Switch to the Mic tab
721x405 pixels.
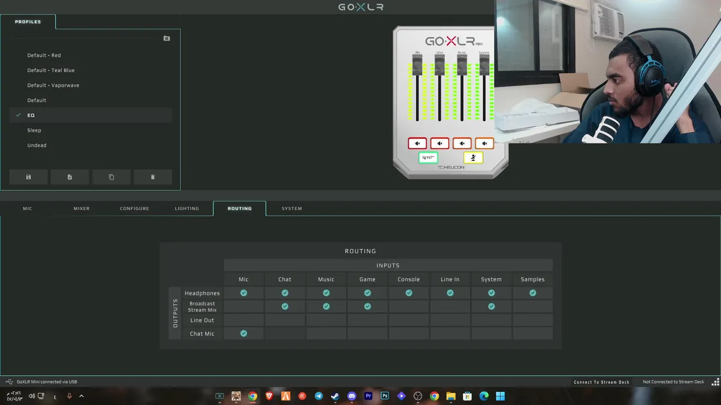28,209
